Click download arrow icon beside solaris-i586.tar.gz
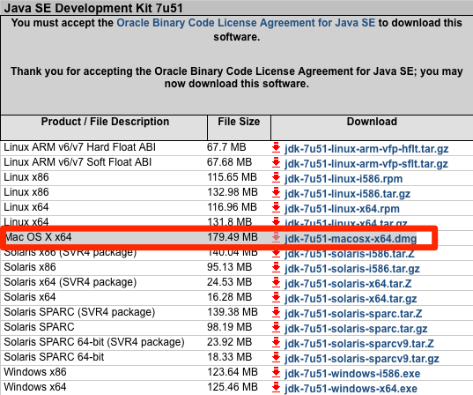The width and height of the screenshot is (473, 395). (276, 267)
